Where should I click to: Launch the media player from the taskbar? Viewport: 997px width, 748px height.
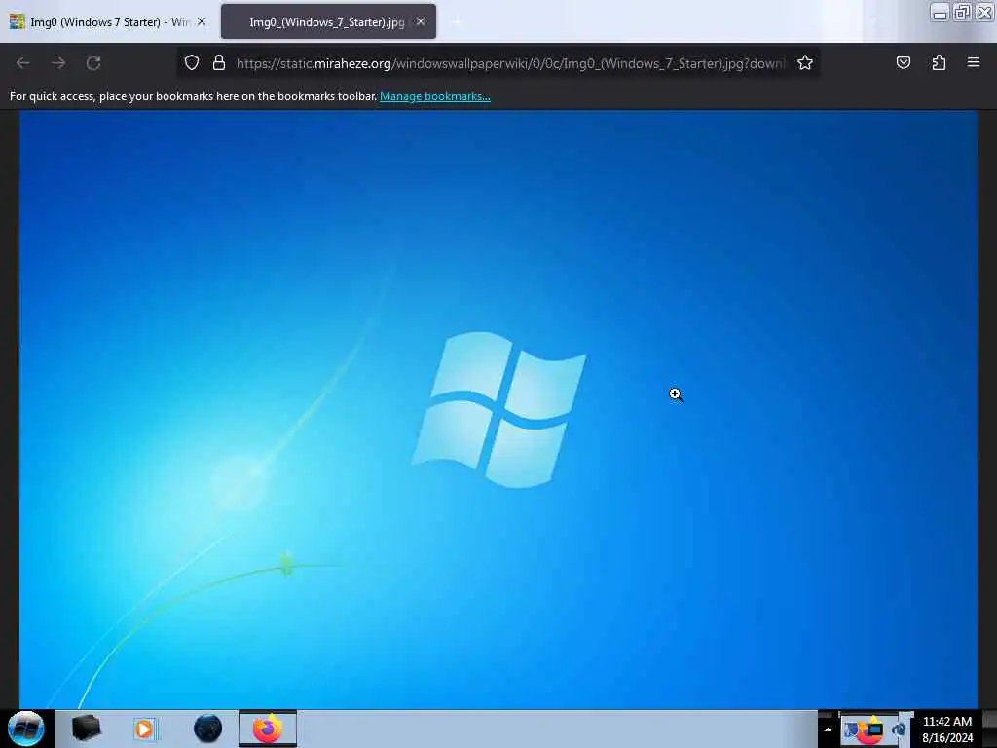point(144,729)
